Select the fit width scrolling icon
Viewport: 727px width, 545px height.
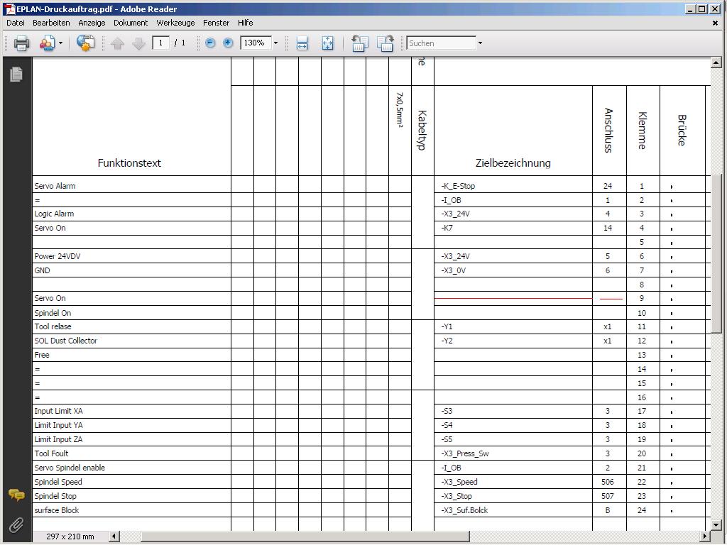tap(302, 43)
